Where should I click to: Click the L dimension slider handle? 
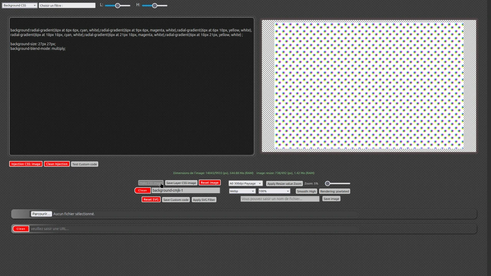point(117,5)
